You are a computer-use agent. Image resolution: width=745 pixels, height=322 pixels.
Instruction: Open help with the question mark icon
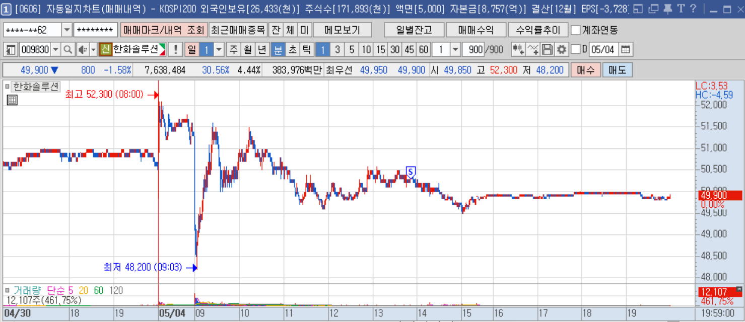693,9
